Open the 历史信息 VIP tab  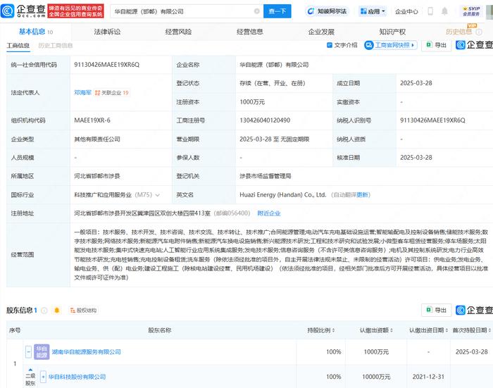[x=459, y=32]
